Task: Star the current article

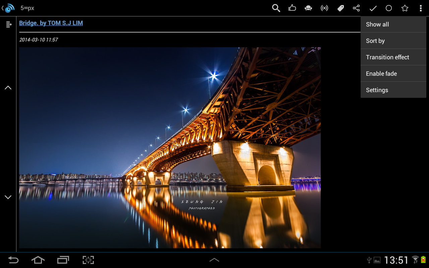Action: pos(405,8)
